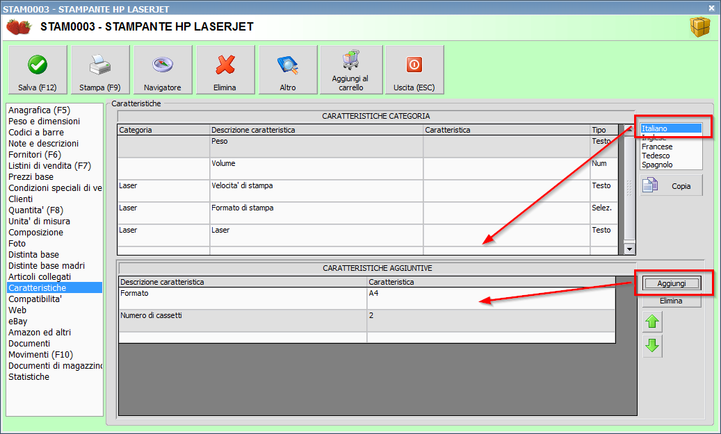Close the window with the title bar X
Screen dimensions: 721x434
tap(712, 8)
